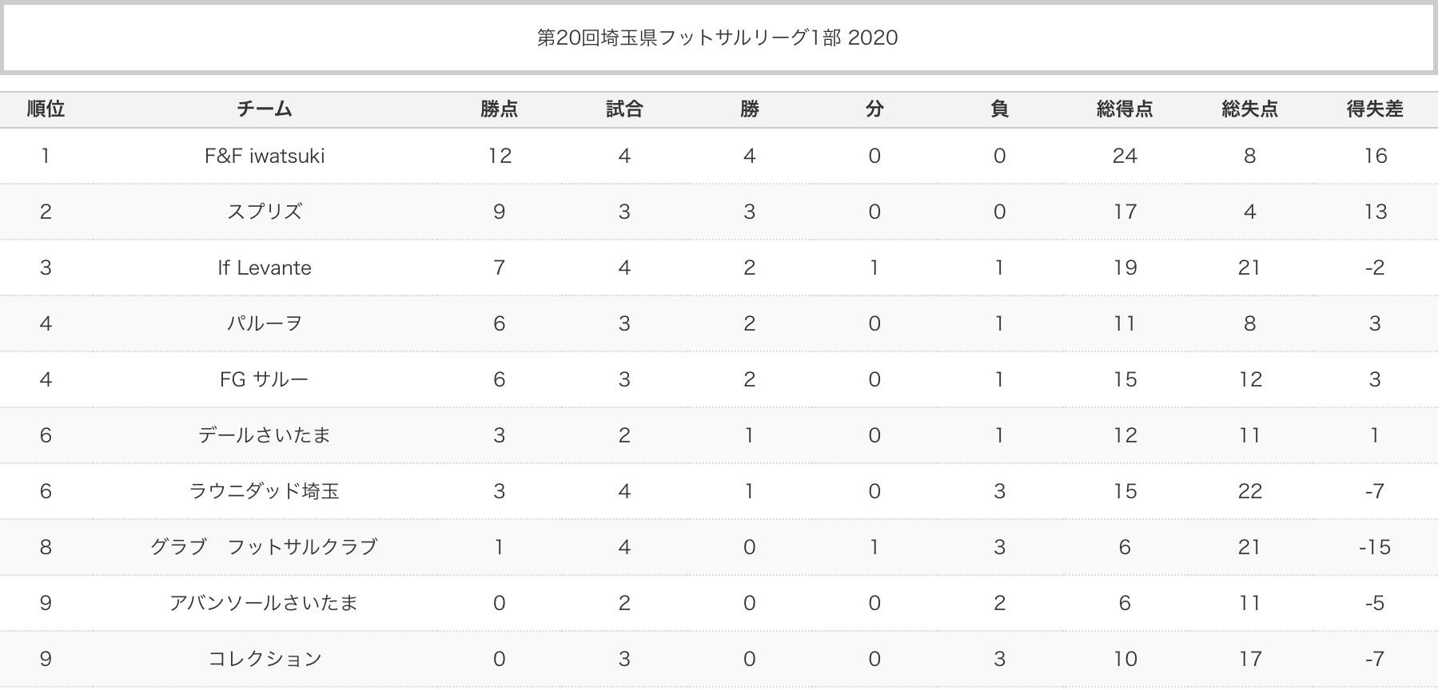Click the 試合 column header

coord(624,109)
